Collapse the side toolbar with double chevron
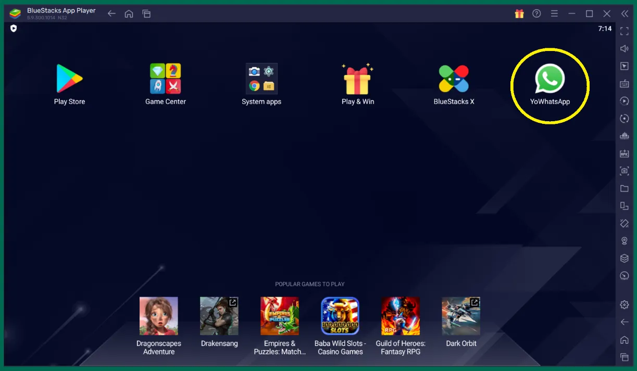The image size is (637, 371). pos(624,14)
